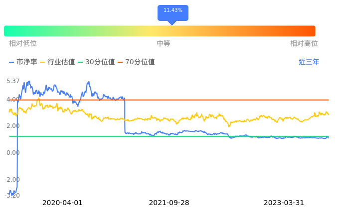Select the 相对高位 label
Image resolution: width=342 pixels, height=220 pixels.
(304, 44)
